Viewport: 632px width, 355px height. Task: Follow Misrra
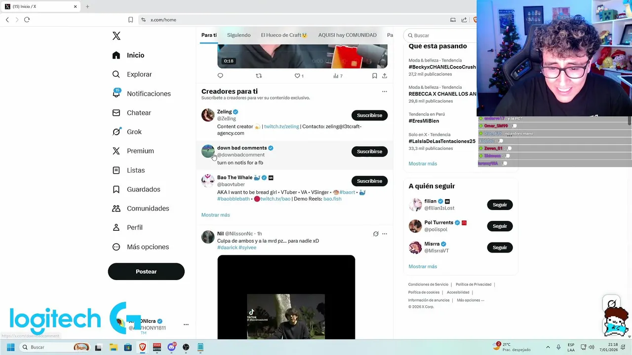point(500,248)
